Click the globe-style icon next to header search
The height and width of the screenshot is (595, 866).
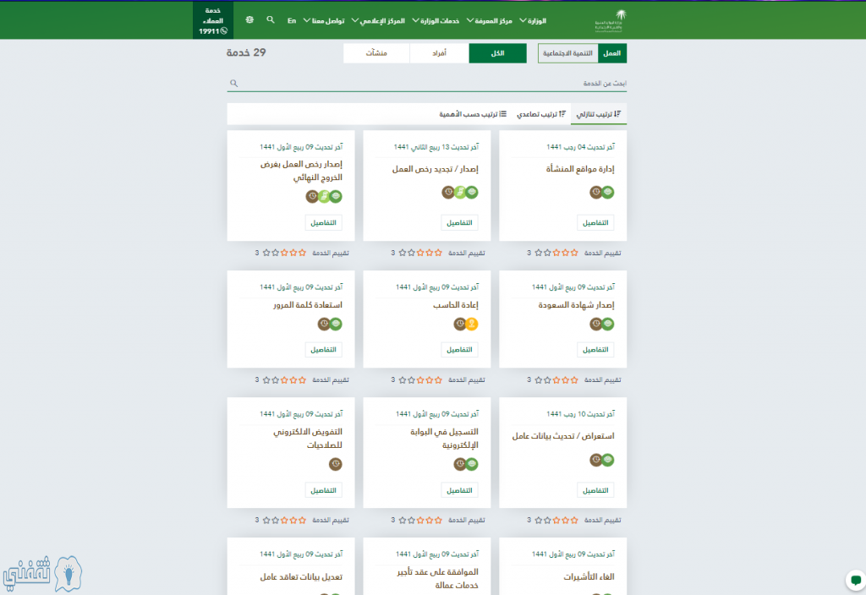[x=249, y=20]
